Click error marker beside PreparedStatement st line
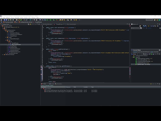Viewport: 161px width, 121px height. tap(41, 70)
